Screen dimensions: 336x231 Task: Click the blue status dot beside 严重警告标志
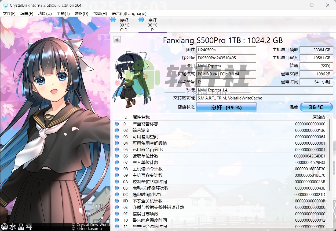point(116,124)
